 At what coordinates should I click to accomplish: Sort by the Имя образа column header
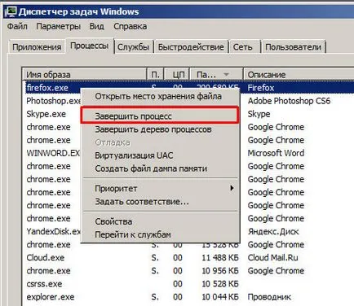[84, 74]
